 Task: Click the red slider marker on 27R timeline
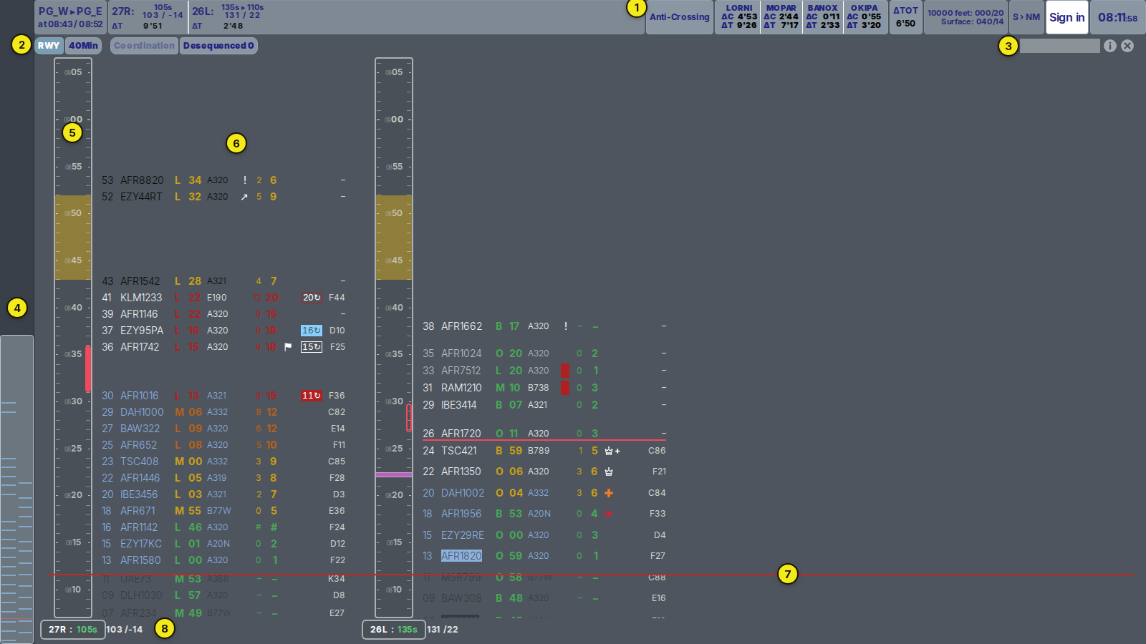88,369
